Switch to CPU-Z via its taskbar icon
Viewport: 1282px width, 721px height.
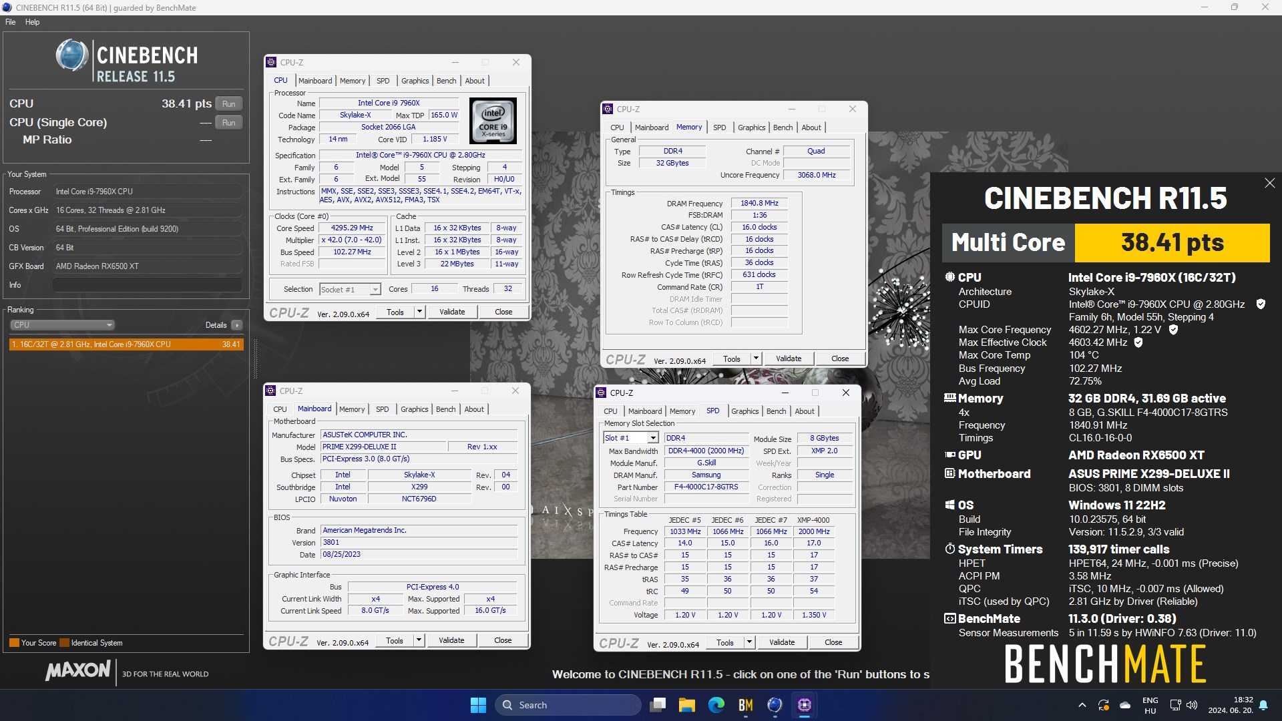(x=805, y=705)
